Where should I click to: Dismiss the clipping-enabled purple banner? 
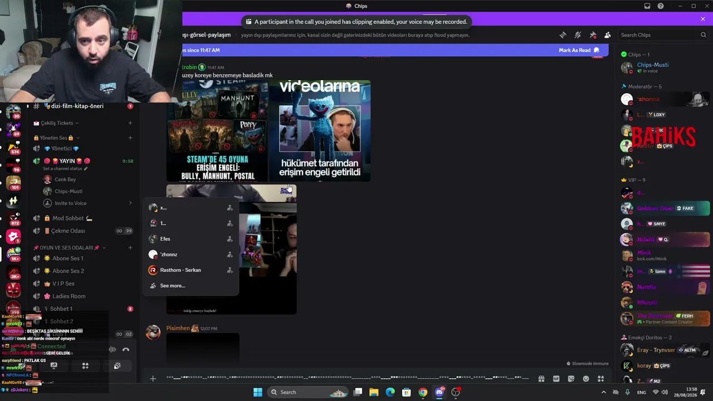click(x=703, y=19)
